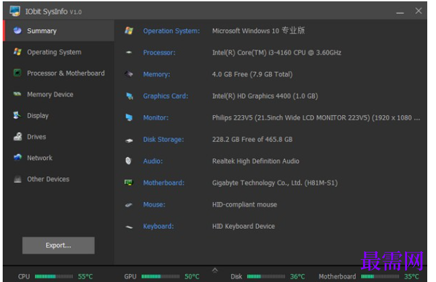Click the 4.0 GB Free memory value
The height and width of the screenshot is (282, 436).
[x=252, y=74]
